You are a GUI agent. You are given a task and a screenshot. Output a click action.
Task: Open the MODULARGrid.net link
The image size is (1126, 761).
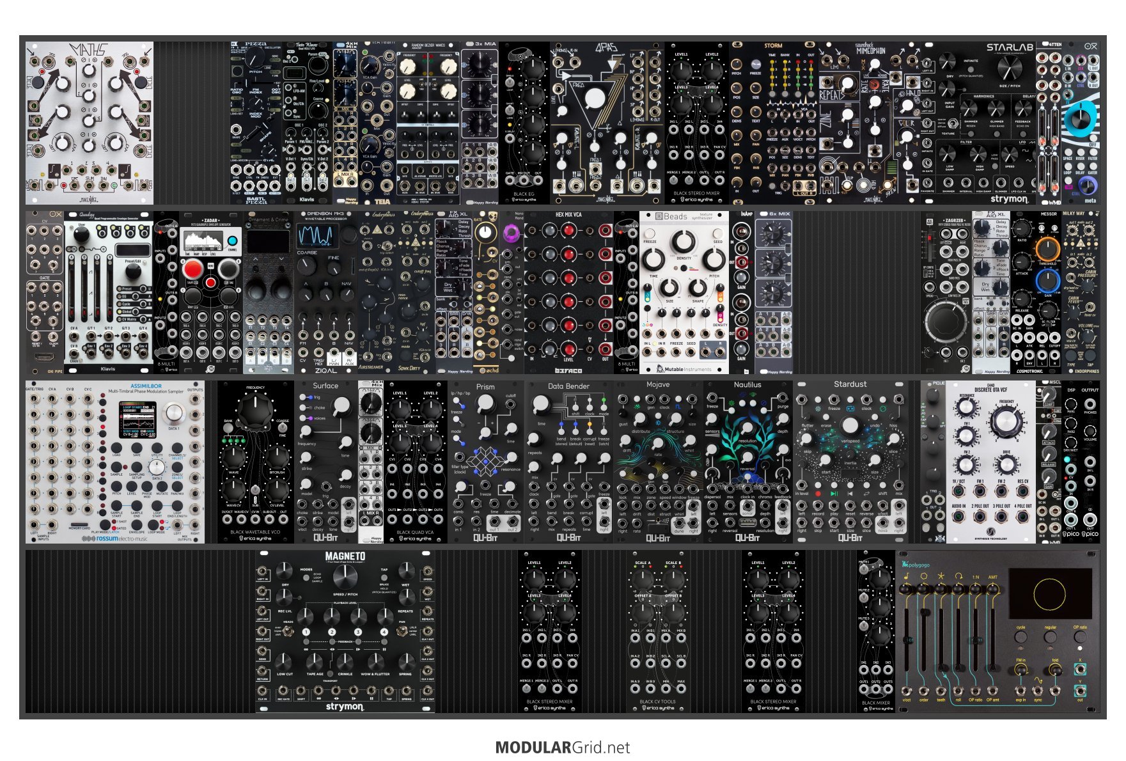coord(563,748)
